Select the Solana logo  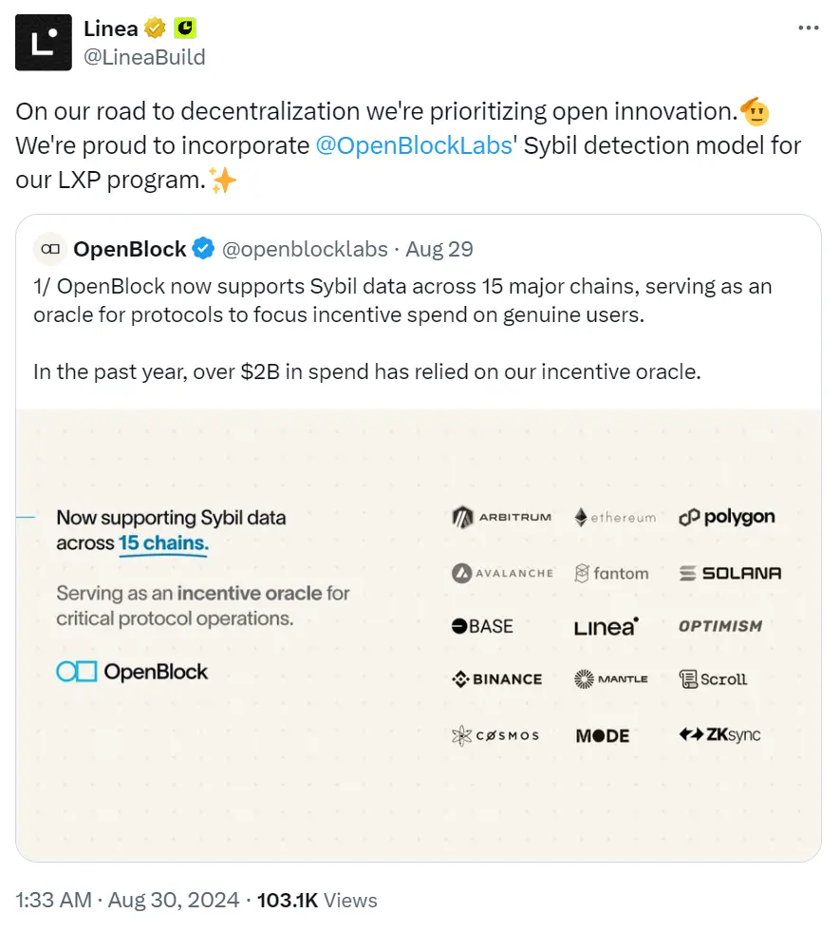tap(730, 573)
